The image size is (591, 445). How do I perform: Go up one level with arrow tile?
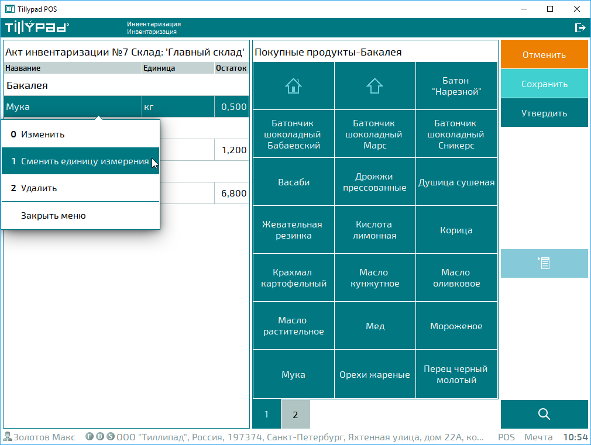(x=374, y=86)
